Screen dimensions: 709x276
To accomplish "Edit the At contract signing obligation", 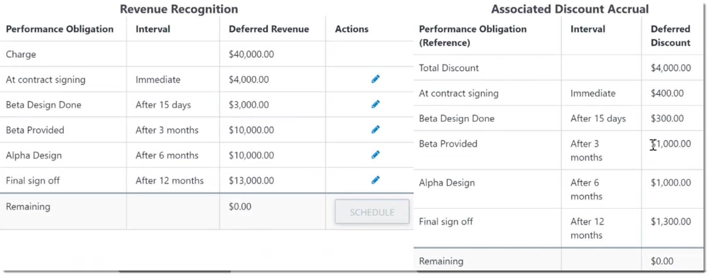I will 376,79.
